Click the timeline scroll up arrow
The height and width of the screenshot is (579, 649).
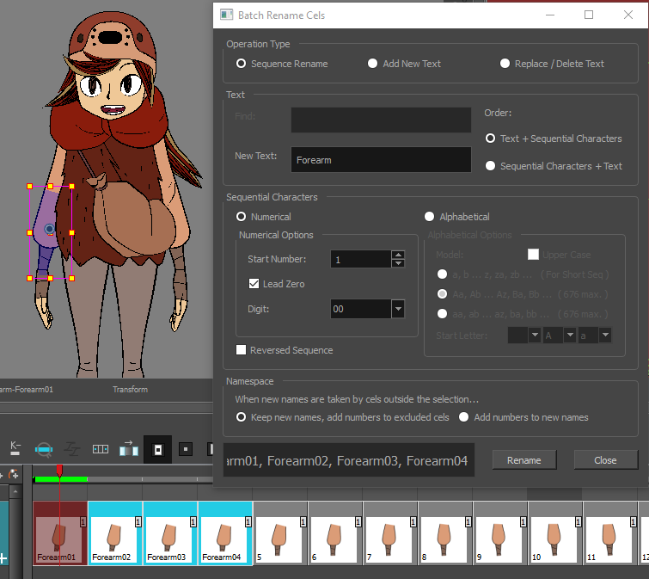pyautogui.click(x=15, y=491)
